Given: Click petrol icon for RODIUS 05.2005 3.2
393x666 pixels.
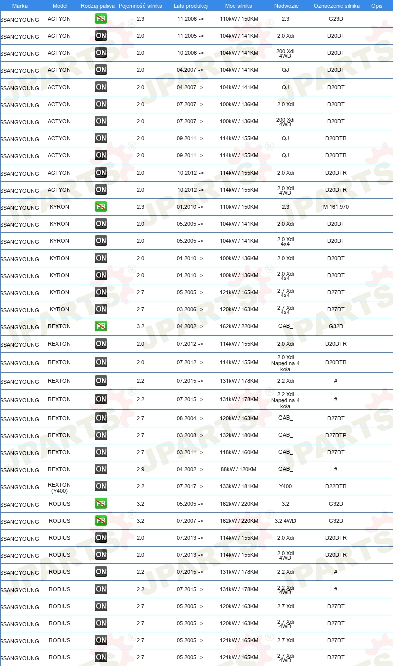Looking at the screenshot, I should (101, 504).
